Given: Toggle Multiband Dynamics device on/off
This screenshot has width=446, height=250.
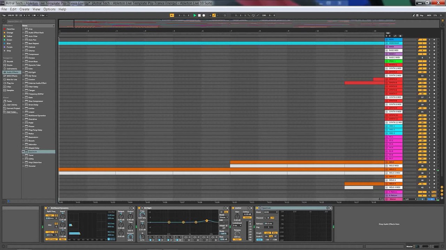Looking at the screenshot, I should 46,208.
